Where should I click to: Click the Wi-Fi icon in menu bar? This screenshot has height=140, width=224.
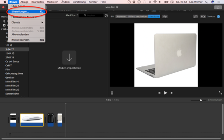pos(155,2)
